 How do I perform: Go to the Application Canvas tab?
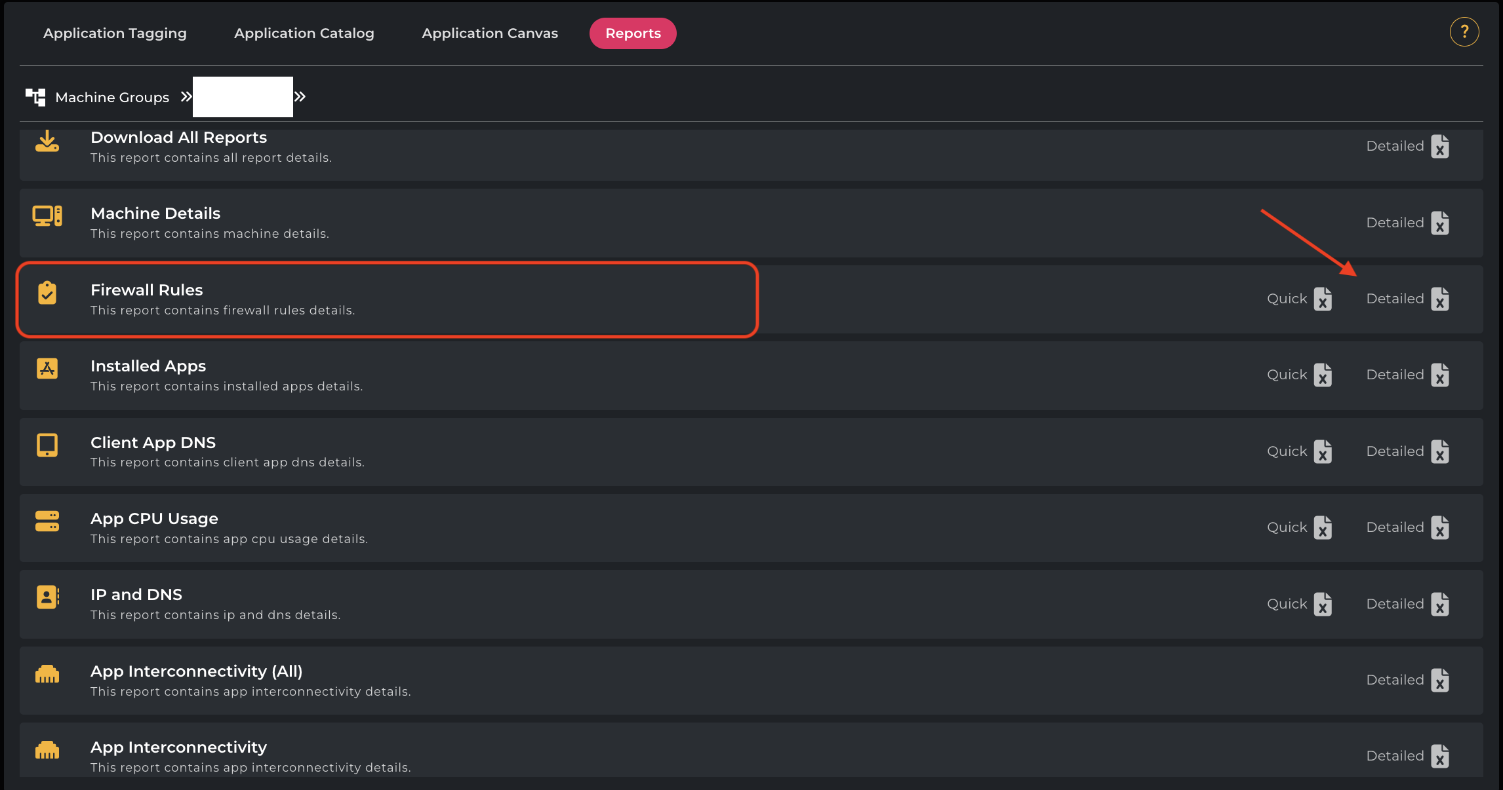click(x=489, y=33)
